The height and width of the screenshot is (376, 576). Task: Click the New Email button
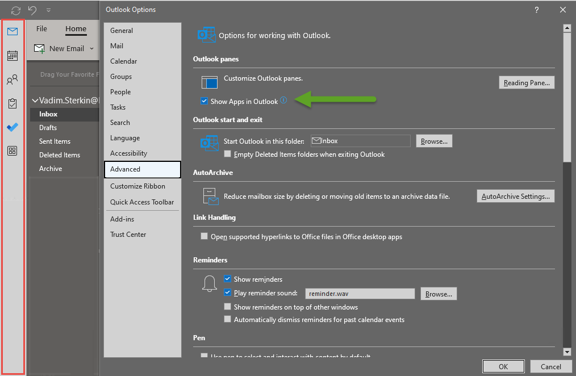click(63, 48)
